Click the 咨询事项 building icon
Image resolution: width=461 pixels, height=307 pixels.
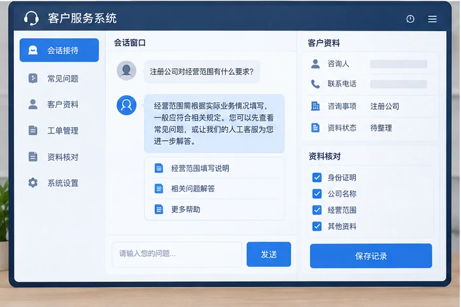(x=315, y=106)
